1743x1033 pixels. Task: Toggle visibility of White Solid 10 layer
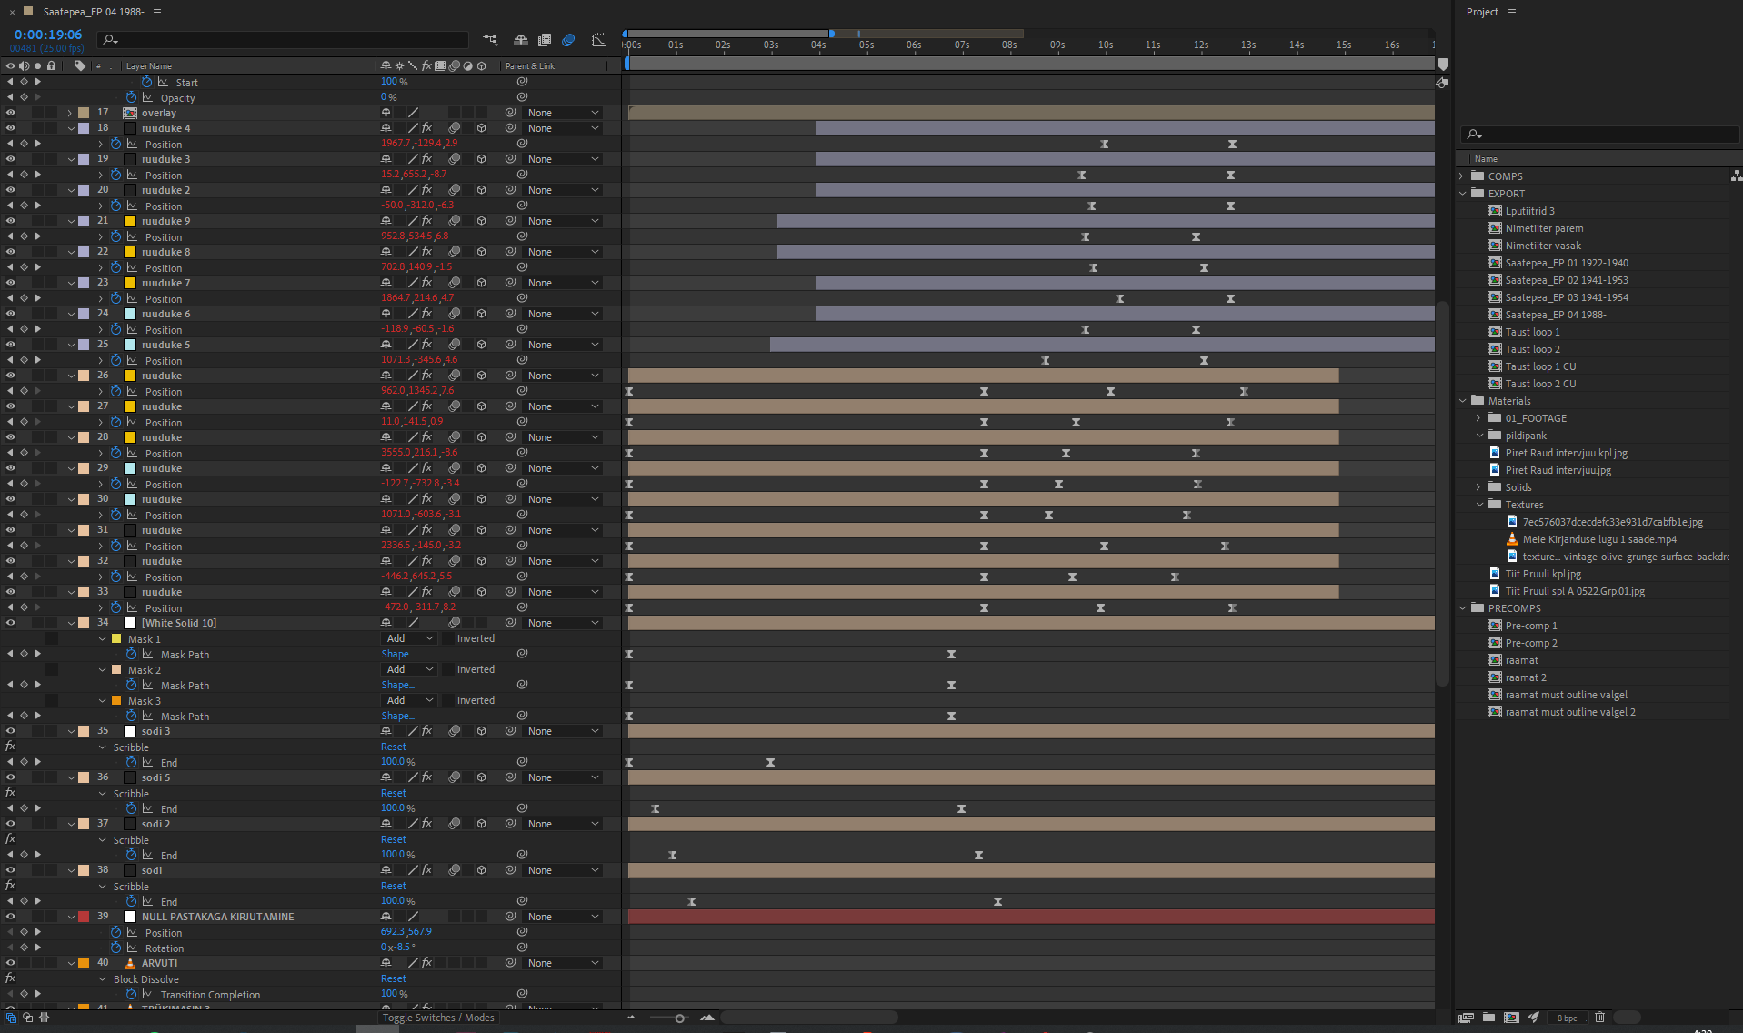tap(11, 623)
